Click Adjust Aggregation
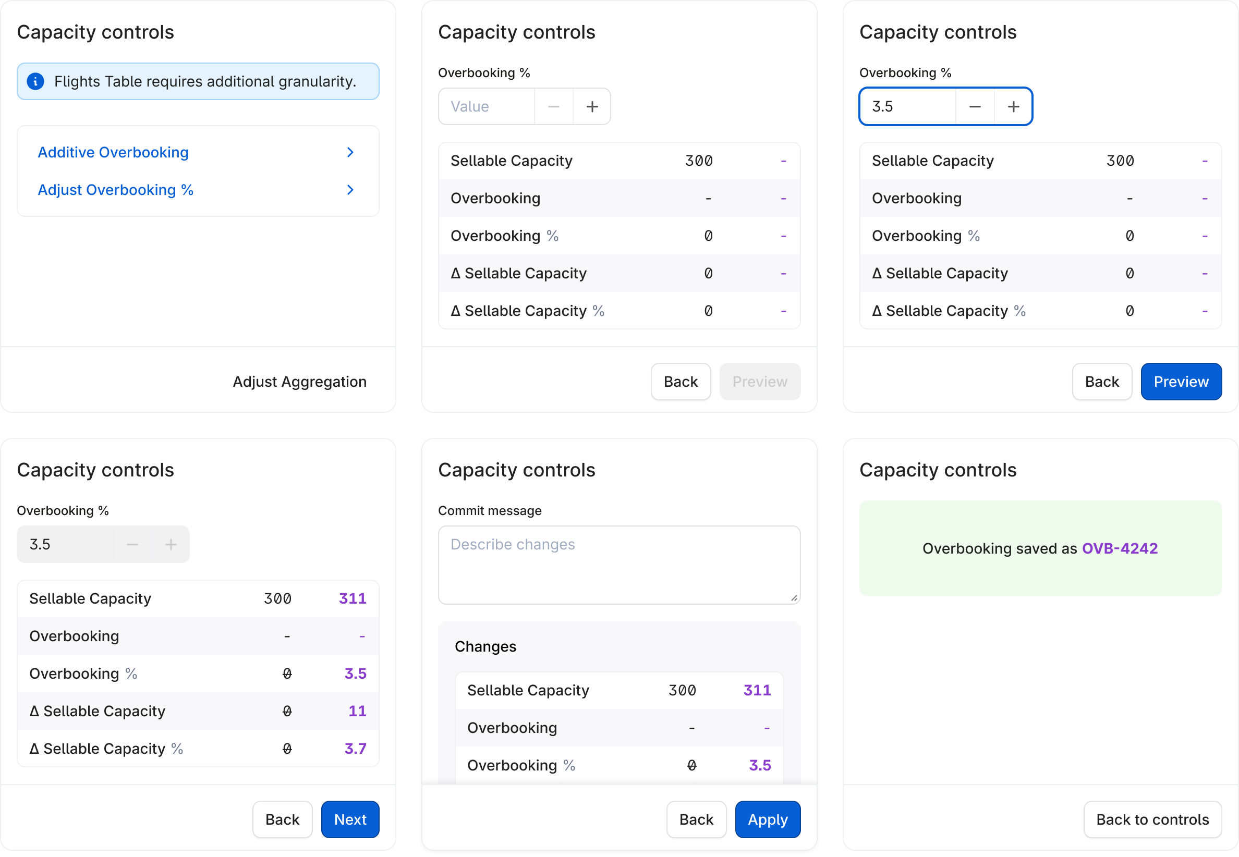 pos(299,382)
